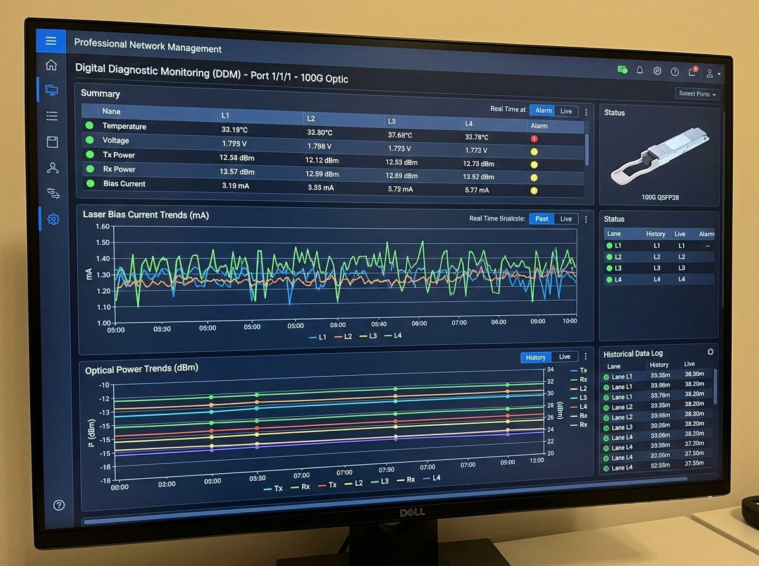
Task: Select lane L2 row in Status table
Action: pyautogui.click(x=659, y=256)
